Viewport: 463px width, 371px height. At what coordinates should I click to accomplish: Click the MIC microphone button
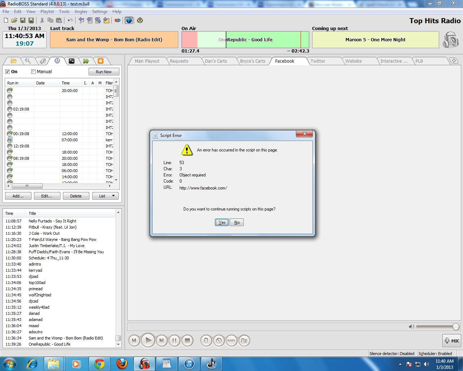point(452,341)
